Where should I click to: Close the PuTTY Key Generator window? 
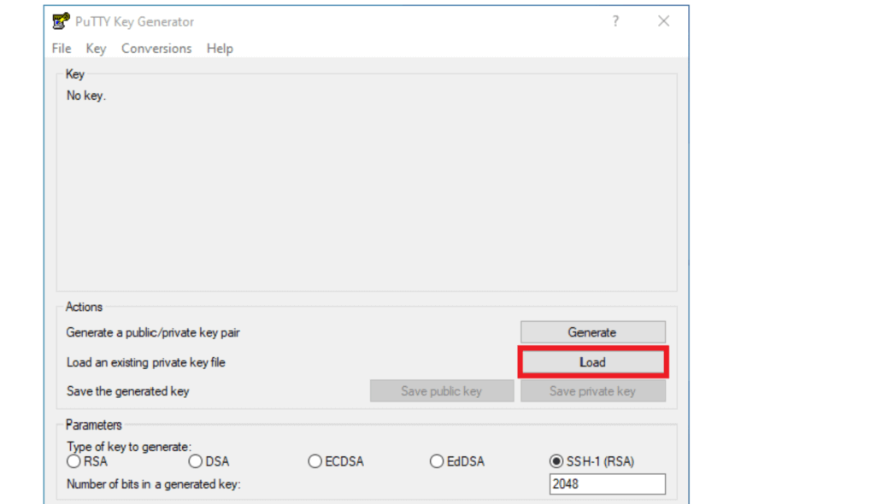tap(663, 21)
